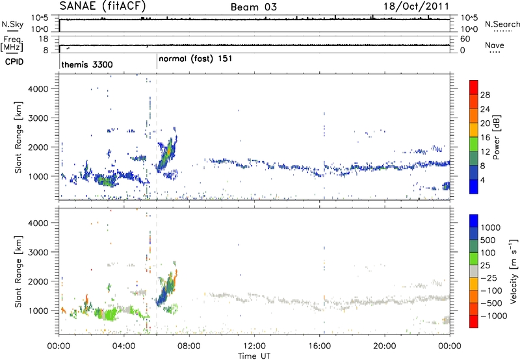Click the 'Nave' legend label
The height and width of the screenshot is (360, 520).
tap(495, 45)
